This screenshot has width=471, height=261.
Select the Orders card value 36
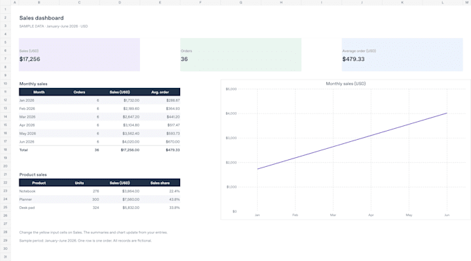184,59
